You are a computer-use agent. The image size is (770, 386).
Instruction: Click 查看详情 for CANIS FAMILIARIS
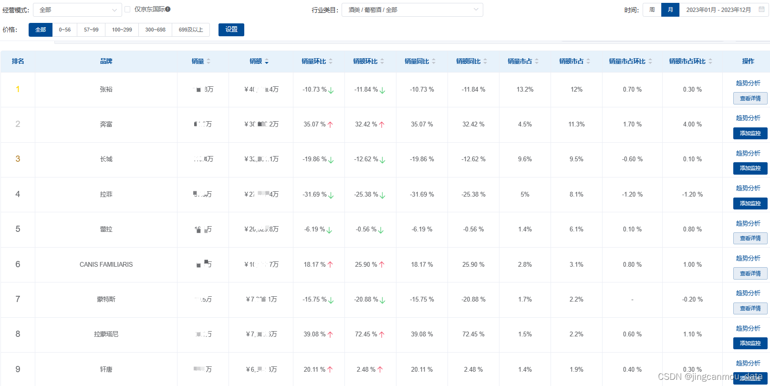point(750,273)
